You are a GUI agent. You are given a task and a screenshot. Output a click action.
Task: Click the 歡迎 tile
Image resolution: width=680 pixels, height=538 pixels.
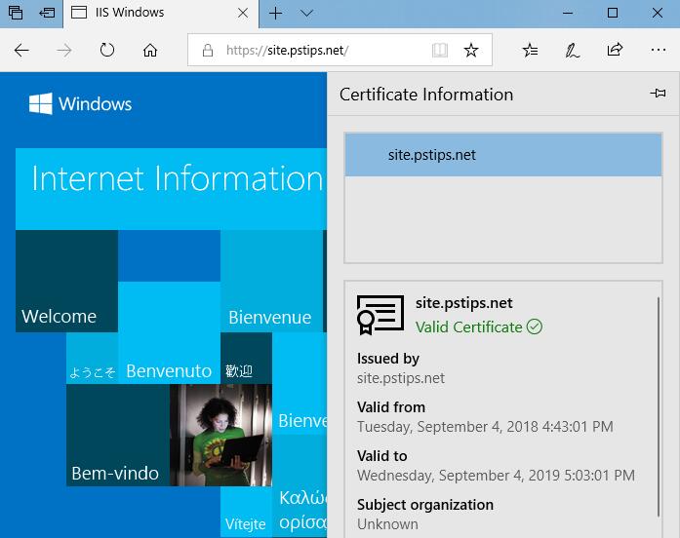coord(246,359)
